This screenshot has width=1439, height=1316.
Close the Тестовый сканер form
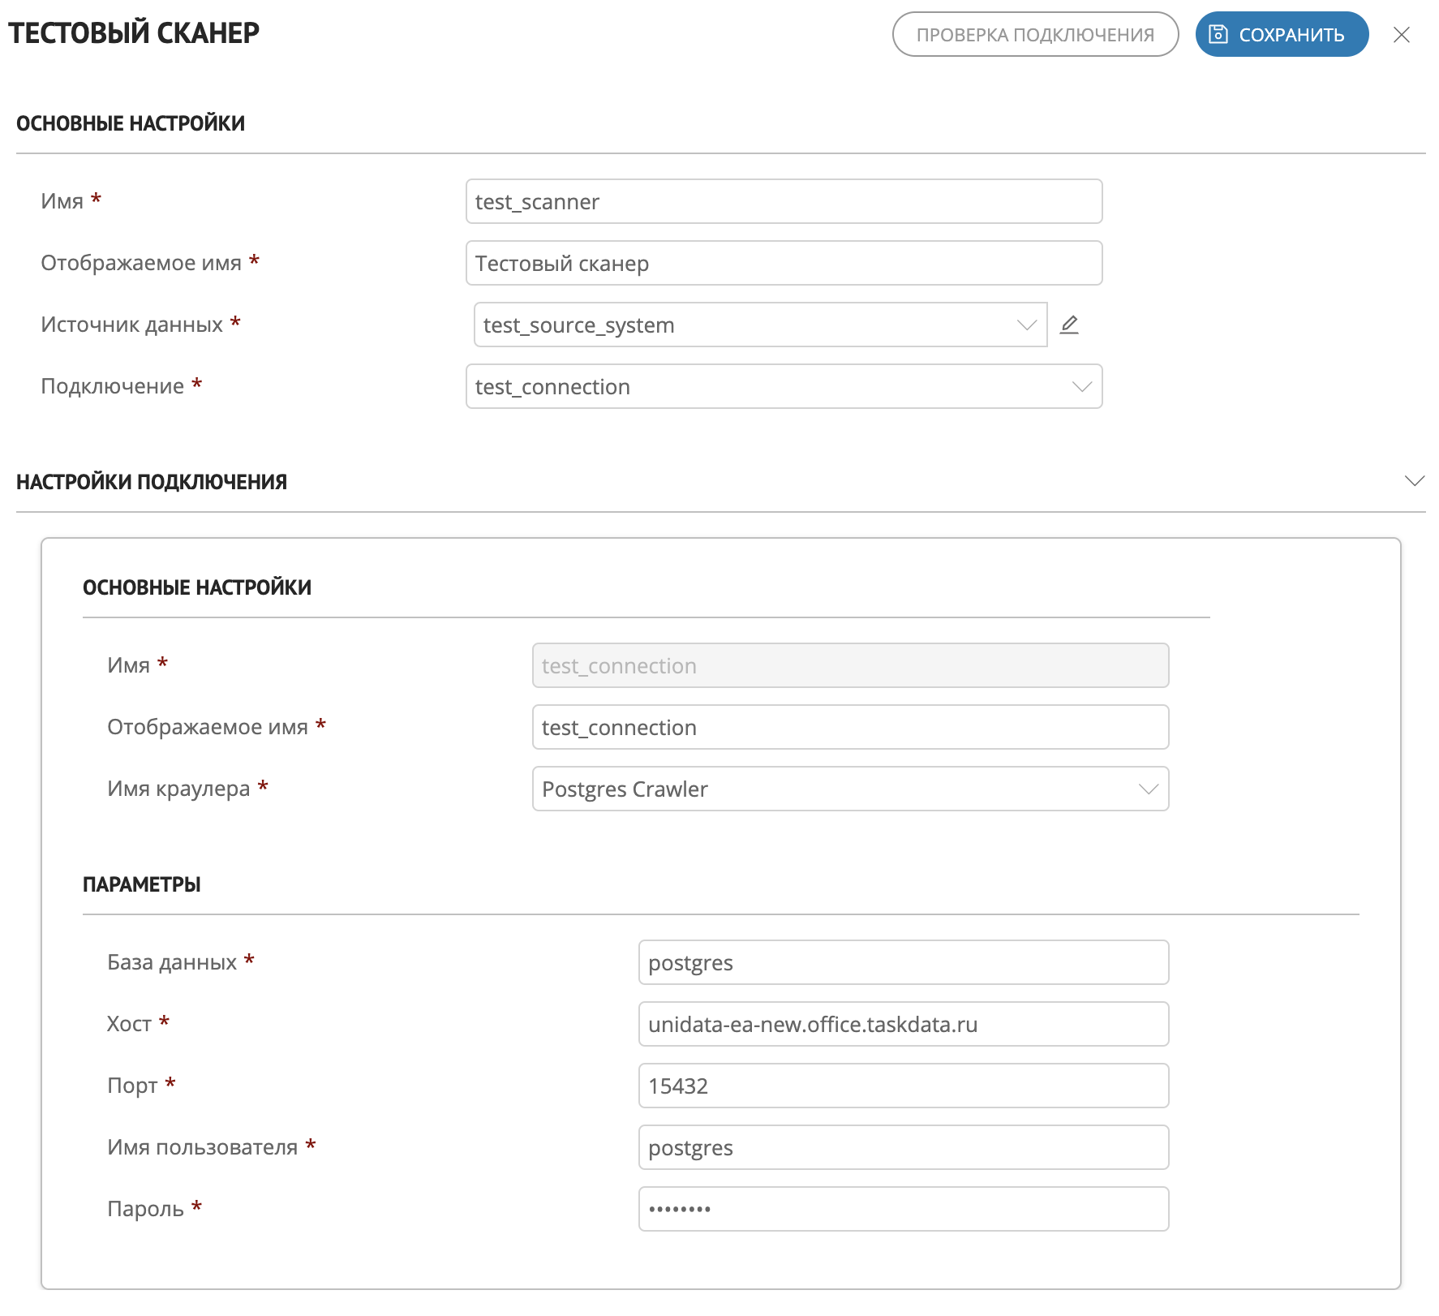1401,35
